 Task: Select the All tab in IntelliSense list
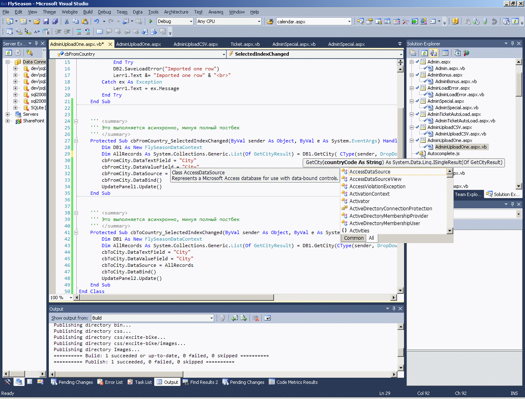click(x=371, y=238)
